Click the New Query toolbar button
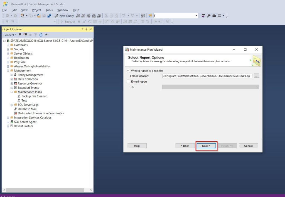Image resolution: width=285 pixels, height=197 pixels. click(x=64, y=16)
